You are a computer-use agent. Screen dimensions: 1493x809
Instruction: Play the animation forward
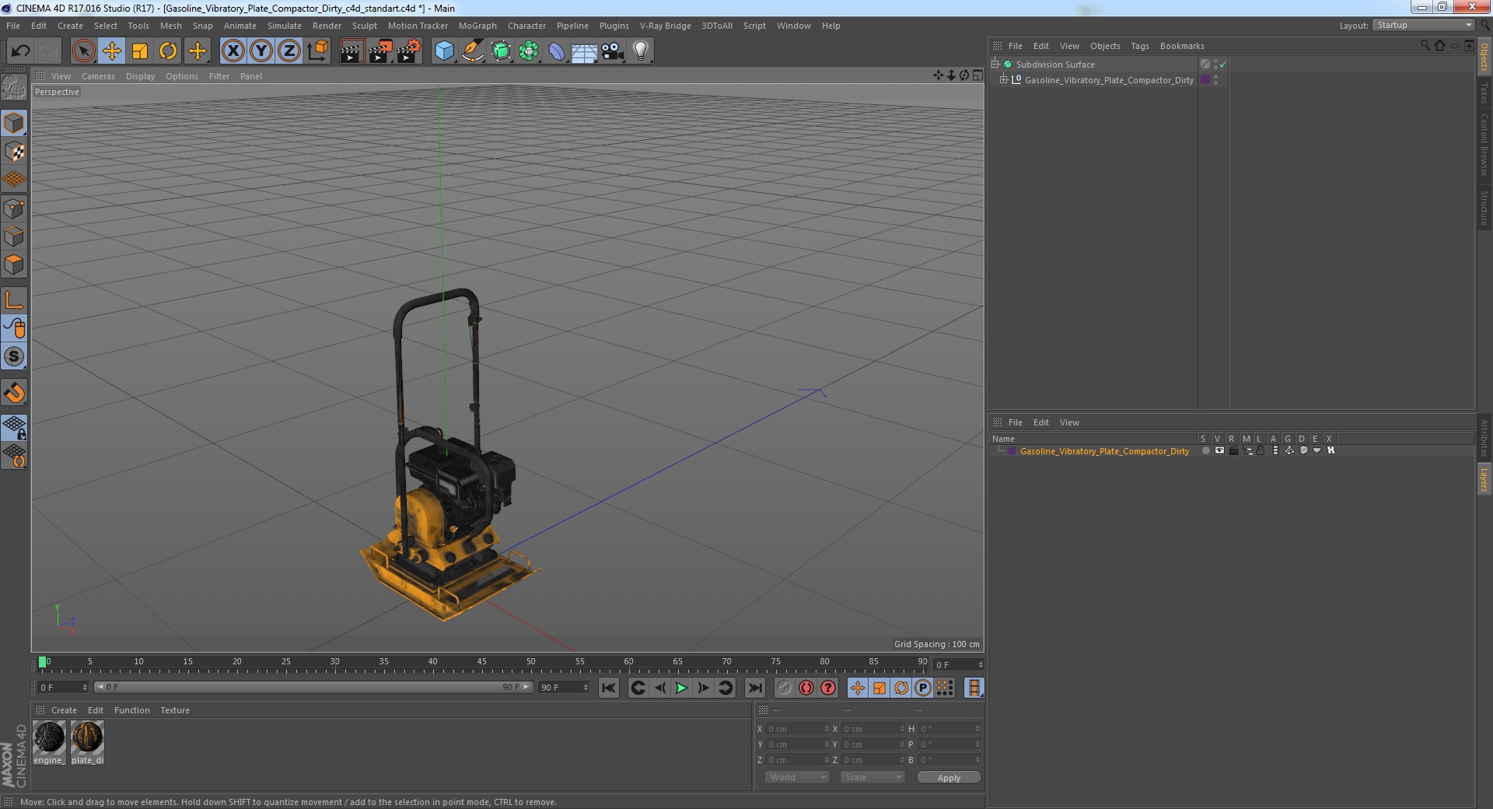tap(681, 688)
